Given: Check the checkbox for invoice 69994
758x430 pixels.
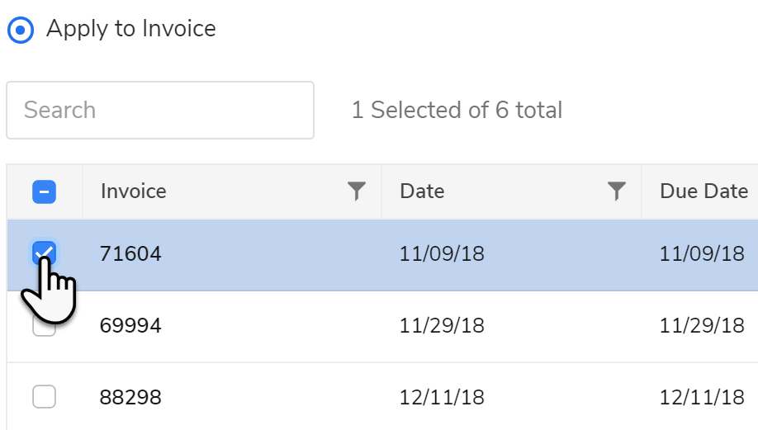Looking at the screenshot, I should (44, 326).
